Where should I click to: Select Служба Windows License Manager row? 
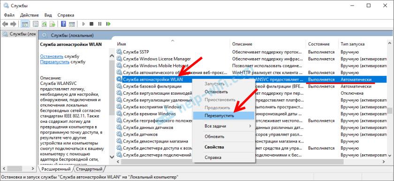click(251, 59)
